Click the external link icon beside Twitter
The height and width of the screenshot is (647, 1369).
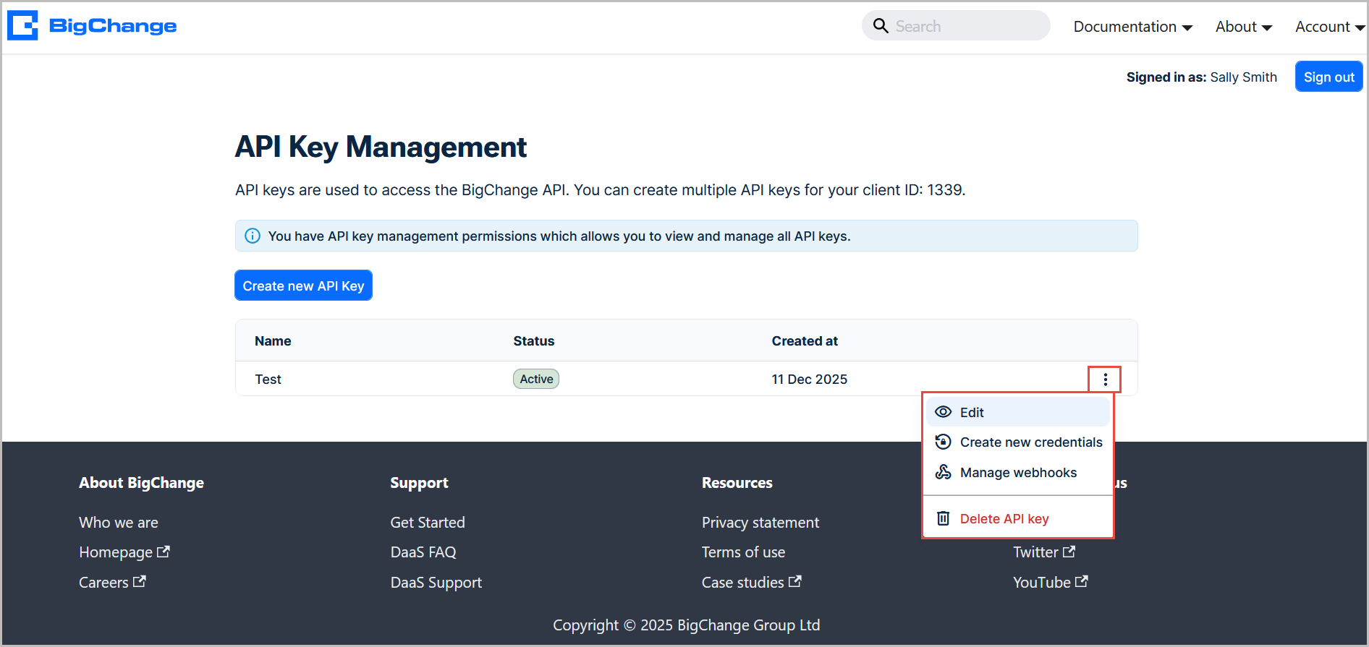click(1069, 552)
